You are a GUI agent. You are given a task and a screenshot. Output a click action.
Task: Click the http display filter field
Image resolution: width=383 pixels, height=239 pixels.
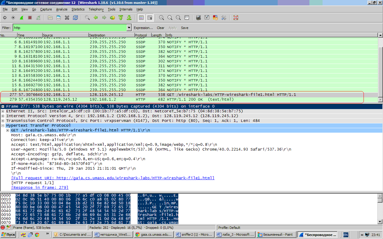(70, 28)
